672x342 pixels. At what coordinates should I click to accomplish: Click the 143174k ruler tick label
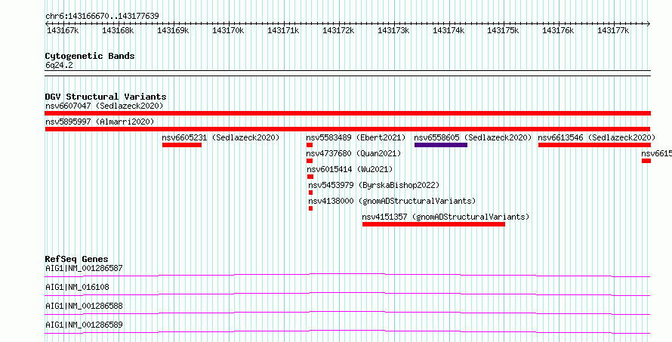pos(449,31)
